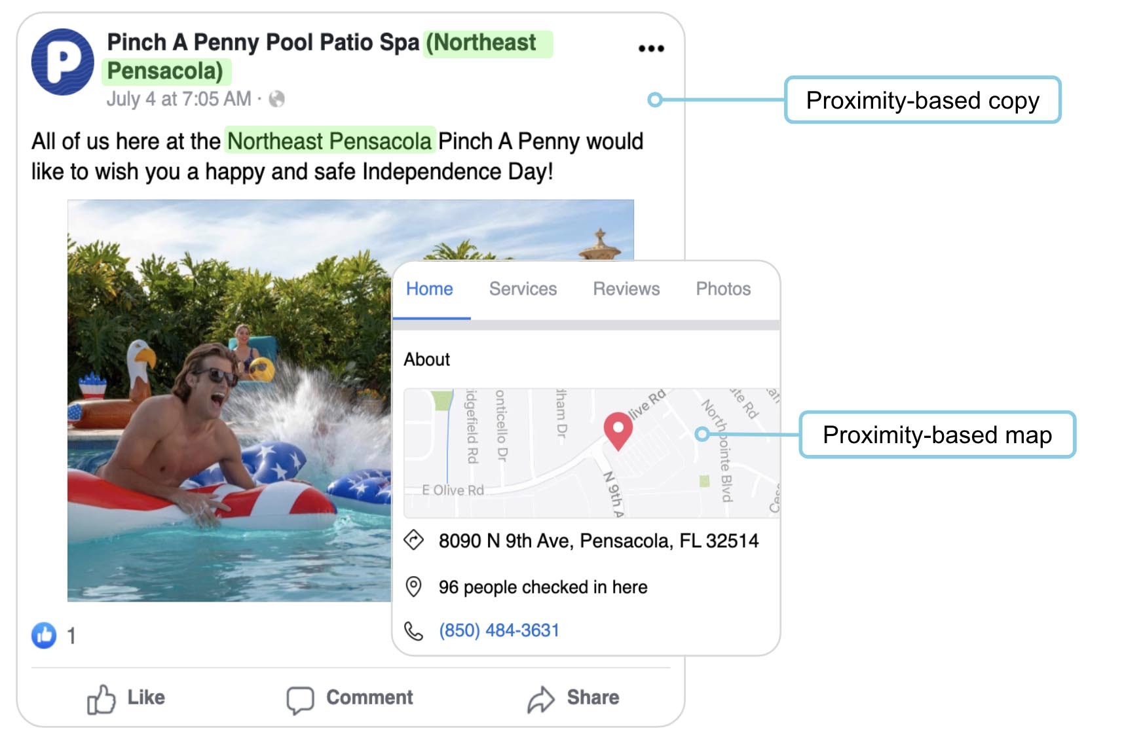Click the July 4 timestamp link
This screenshot has height=741, width=1124.
(179, 99)
